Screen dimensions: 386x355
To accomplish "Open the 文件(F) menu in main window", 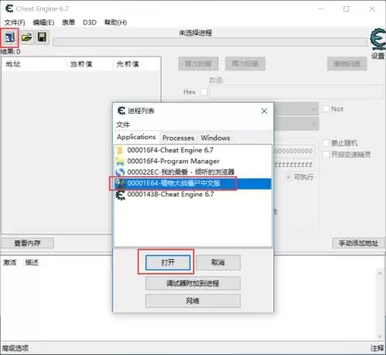I will [x=15, y=22].
